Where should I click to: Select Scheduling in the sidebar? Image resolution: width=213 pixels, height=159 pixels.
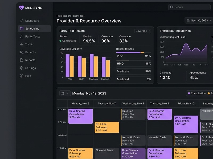coord(35,29)
